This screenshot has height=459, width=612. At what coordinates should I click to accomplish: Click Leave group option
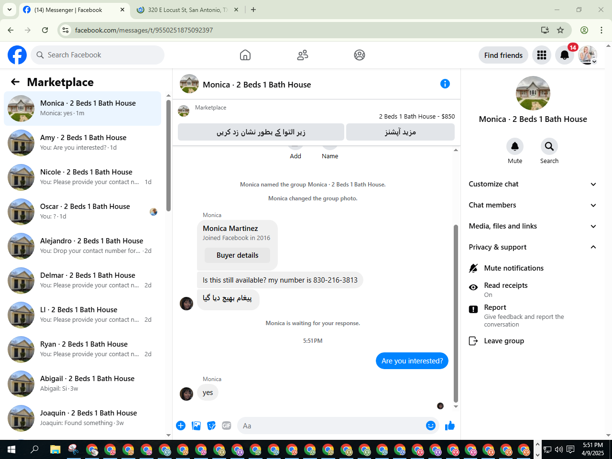point(533,341)
